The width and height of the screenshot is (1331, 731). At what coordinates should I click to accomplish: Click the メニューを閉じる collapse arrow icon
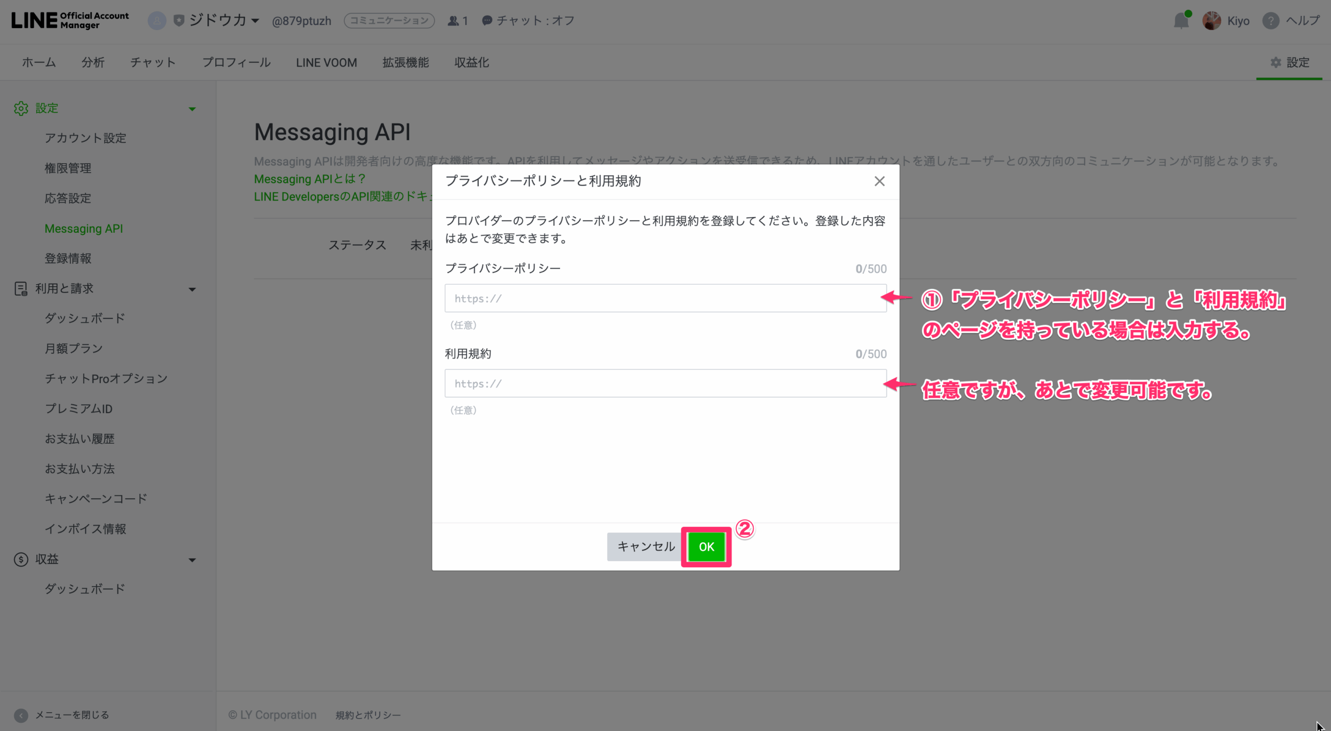[x=21, y=715]
